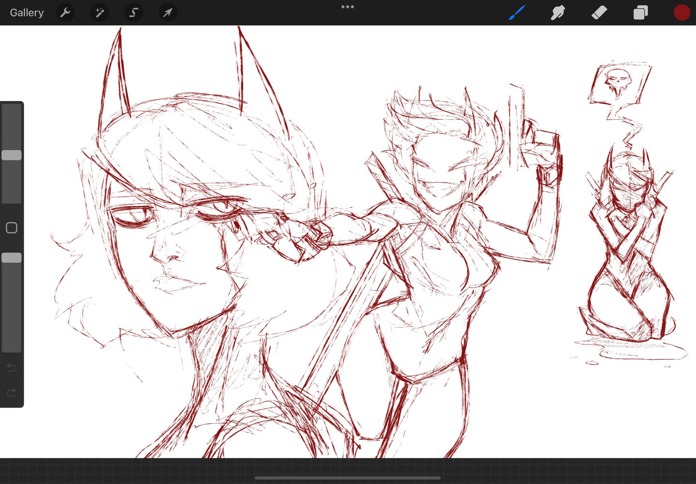Activate the Transform arrow tool
This screenshot has height=484, width=696.
(168, 13)
